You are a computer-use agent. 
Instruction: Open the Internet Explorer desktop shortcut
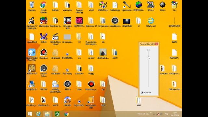click(151, 21)
